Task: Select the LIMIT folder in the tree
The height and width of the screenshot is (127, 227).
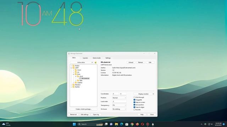Action: [76, 68]
